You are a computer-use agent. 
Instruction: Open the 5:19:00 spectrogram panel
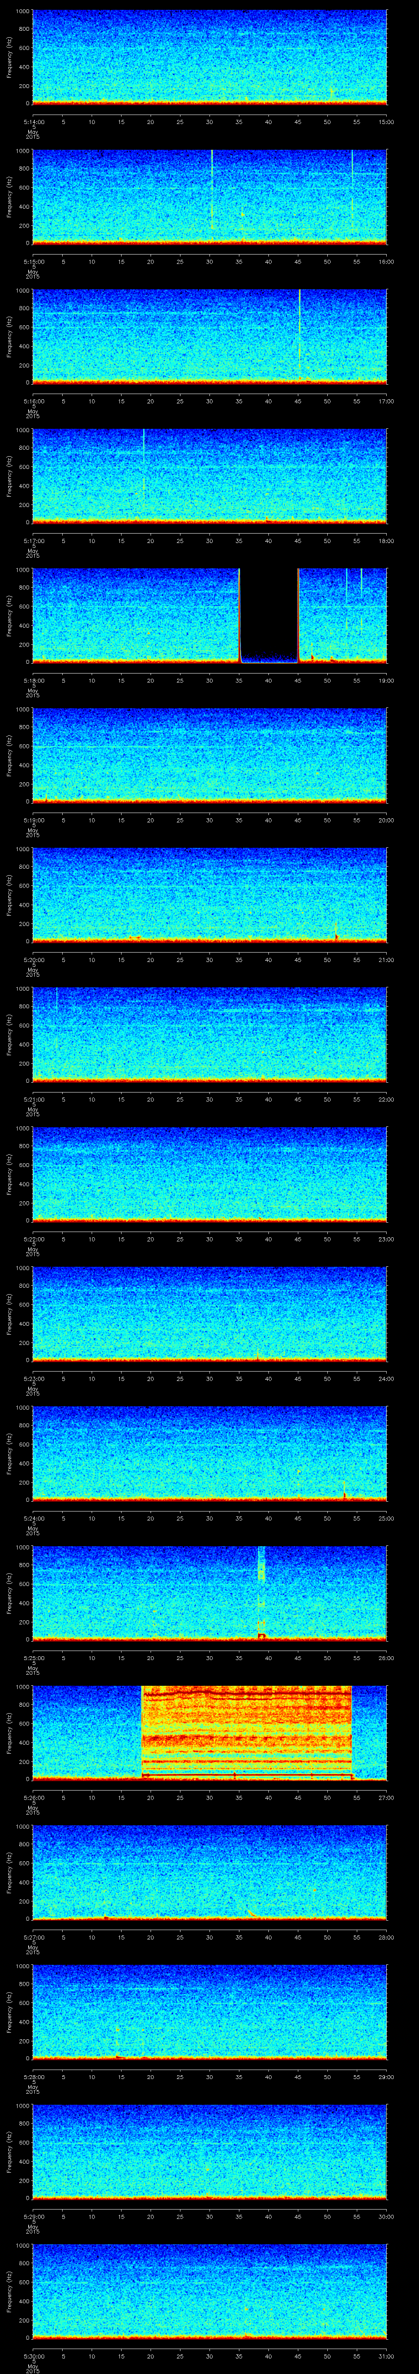pyautogui.click(x=209, y=755)
